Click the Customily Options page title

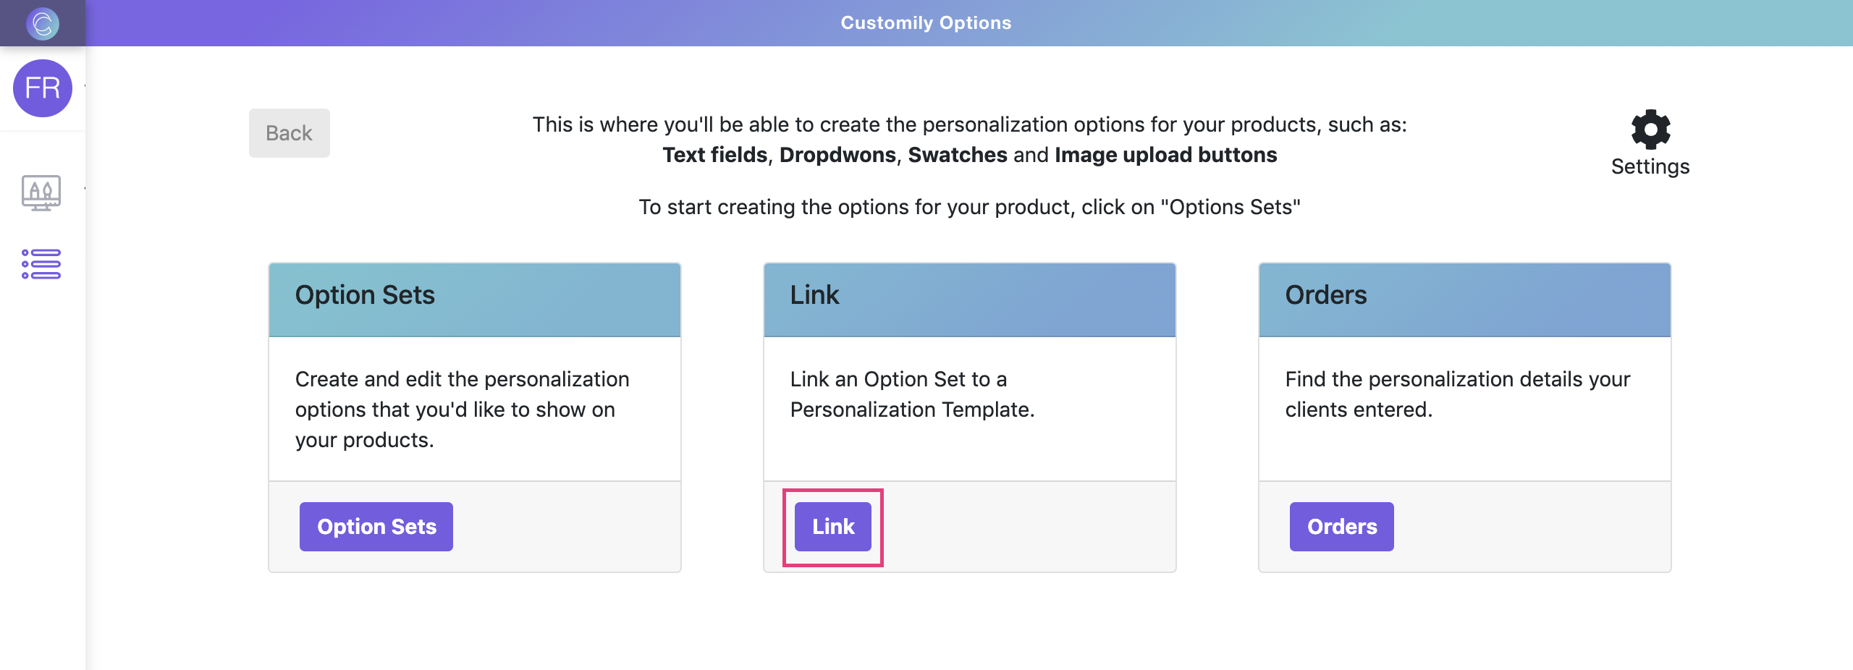926,23
